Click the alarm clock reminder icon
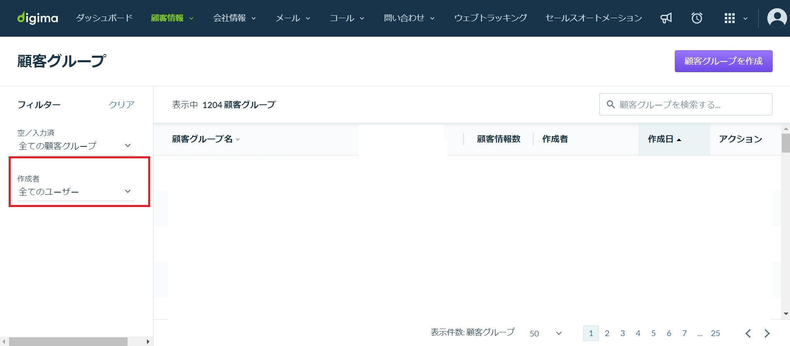 (697, 18)
